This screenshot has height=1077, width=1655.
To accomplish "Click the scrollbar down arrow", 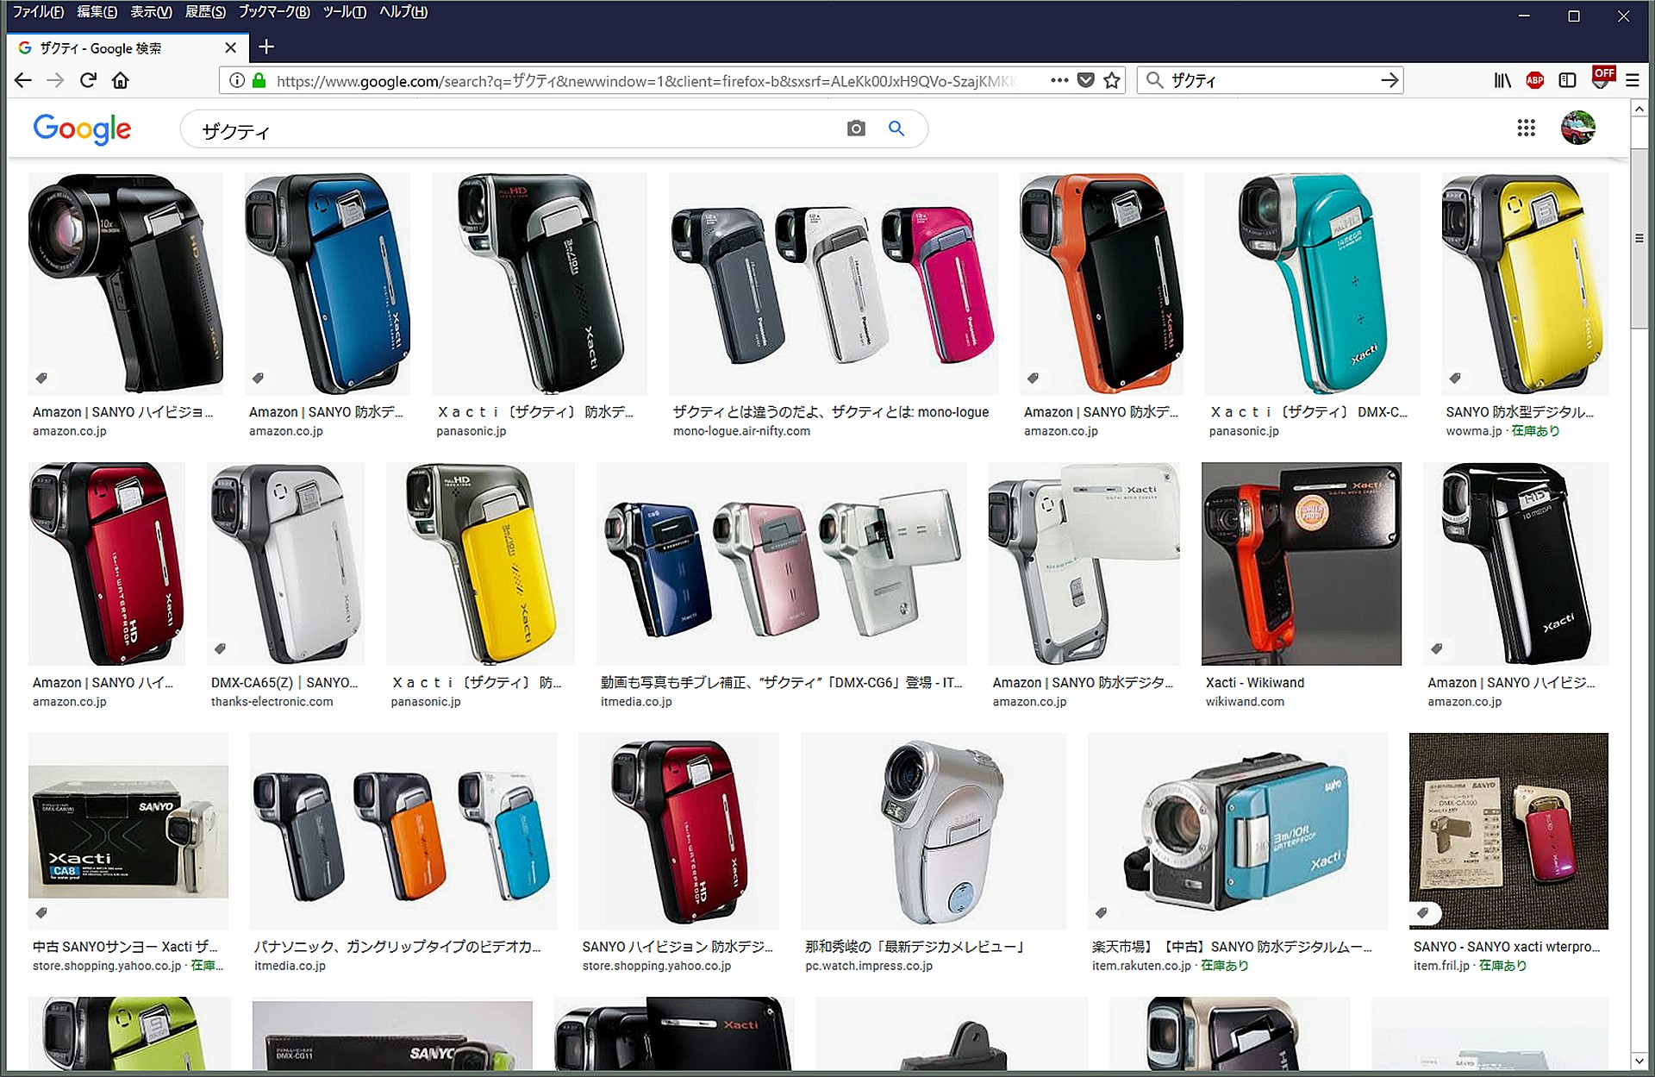I will [x=1639, y=1061].
